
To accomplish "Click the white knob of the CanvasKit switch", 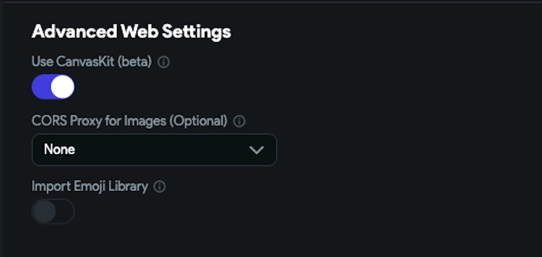I will point(63,87).
